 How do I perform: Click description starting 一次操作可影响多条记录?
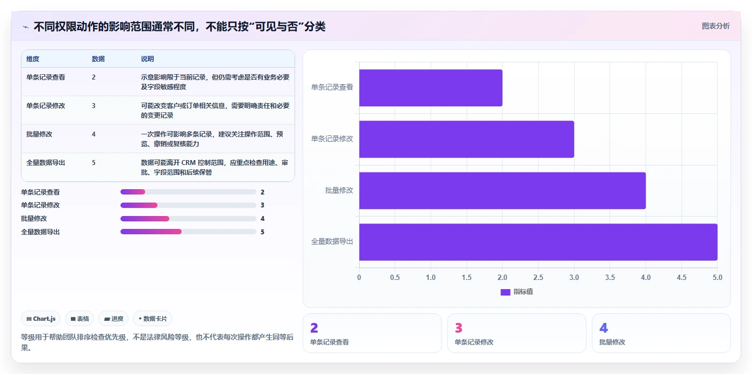(x=212, y=139)
